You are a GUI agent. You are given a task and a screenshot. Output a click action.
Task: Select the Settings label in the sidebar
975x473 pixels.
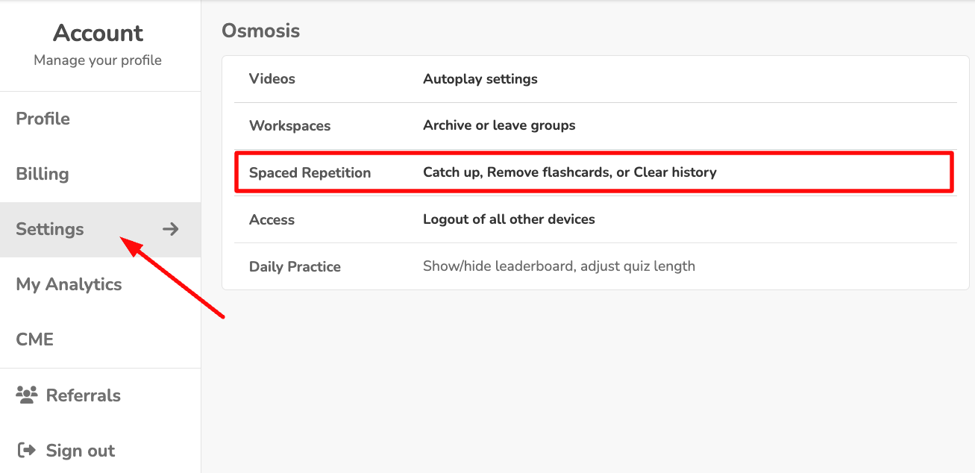pyautogui.click(x=50, y=229)
